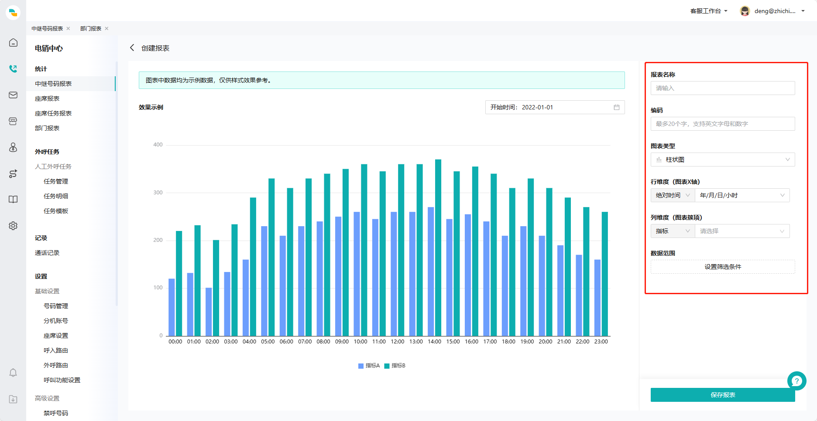Click the 开始时间 date field

click(x=555, y=107)
